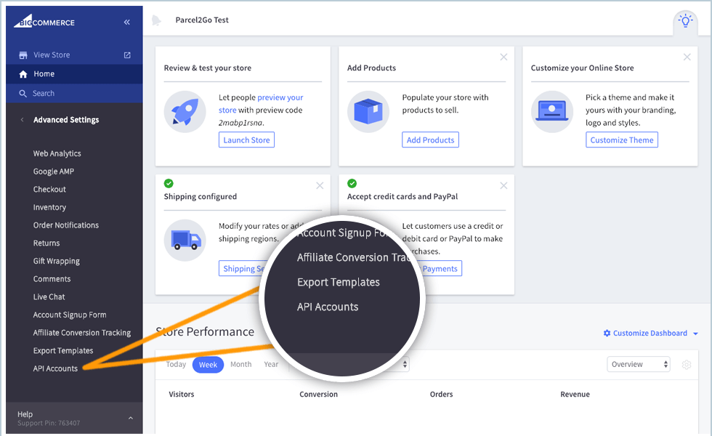The height and width of the screenshot is (436, 712).
Task: Select the Today time range
Action: 176,364
